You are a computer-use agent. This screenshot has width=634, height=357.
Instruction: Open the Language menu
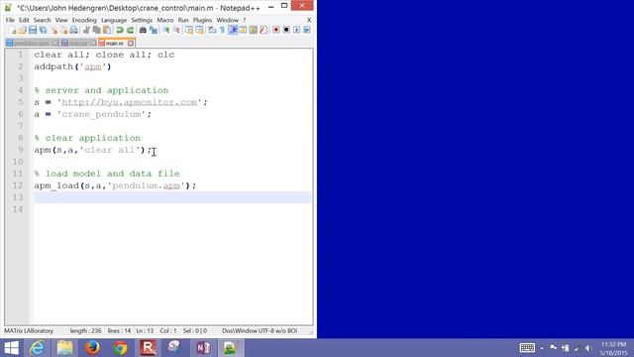click(x=114, y=20)
